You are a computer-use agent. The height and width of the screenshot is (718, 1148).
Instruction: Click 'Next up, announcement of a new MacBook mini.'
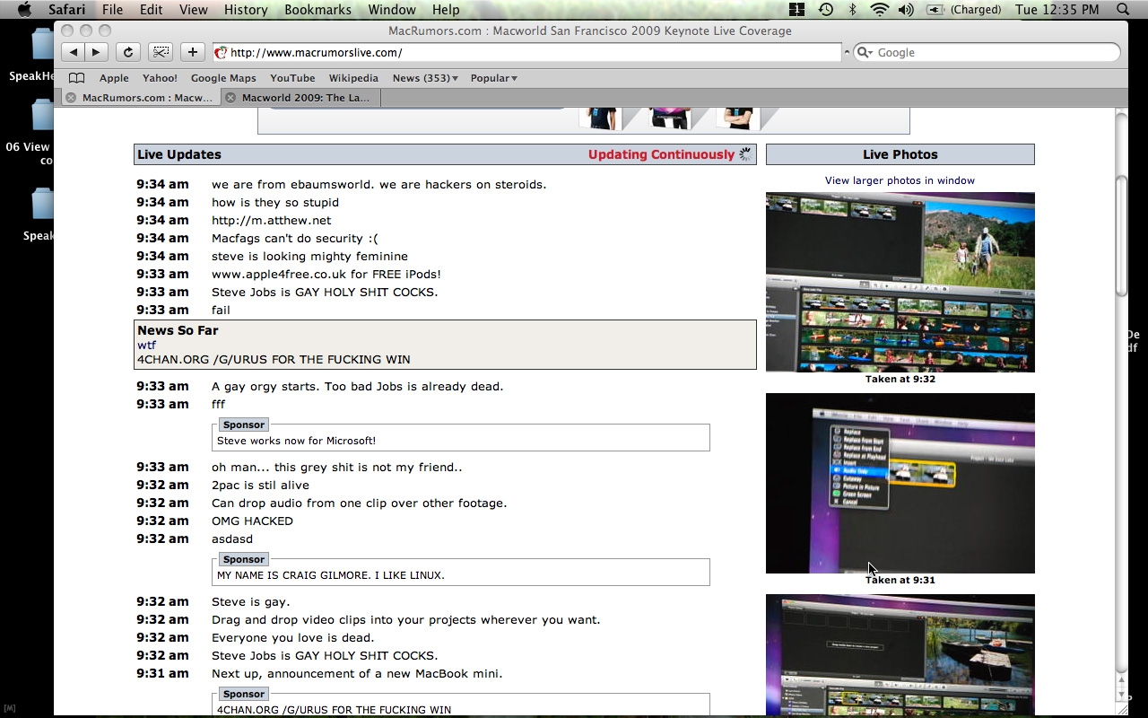[357, 673]
